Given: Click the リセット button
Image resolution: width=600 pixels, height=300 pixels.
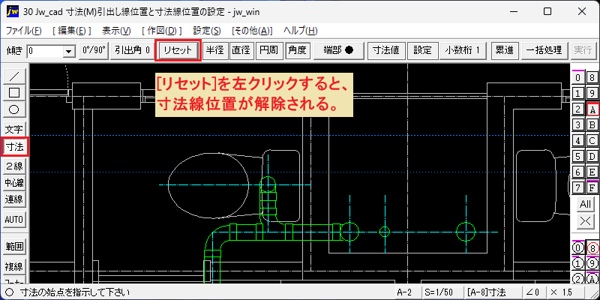Looking at the screenshot, I should 178,50.
